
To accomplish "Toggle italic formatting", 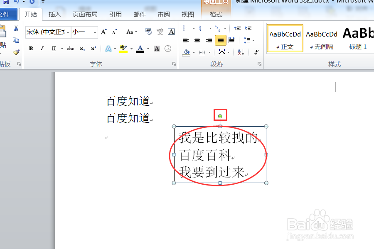I will pos(42,49).
